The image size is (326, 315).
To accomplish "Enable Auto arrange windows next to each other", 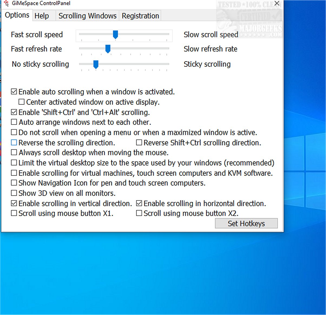I will (14, 122).
